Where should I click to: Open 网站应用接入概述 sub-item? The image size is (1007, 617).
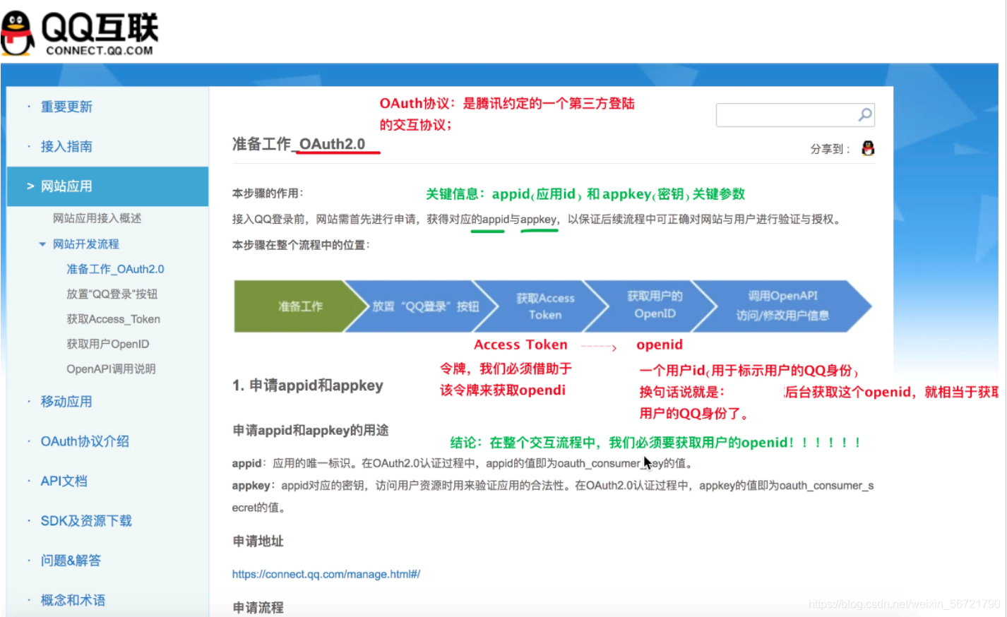97,218
